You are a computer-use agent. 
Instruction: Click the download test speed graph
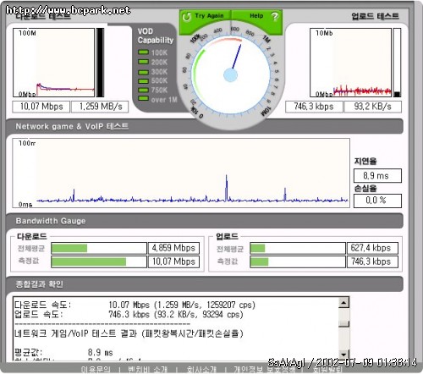pyautogui.click(x=53, y=63)
